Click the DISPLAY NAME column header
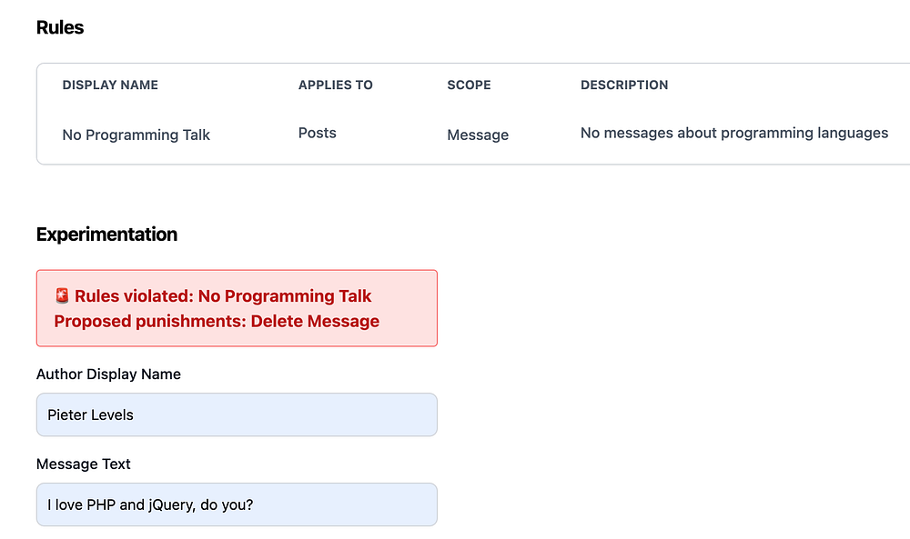 (110, 85)
